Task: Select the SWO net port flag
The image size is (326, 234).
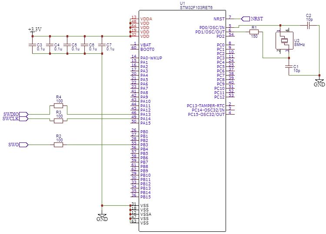Action: [24, 145]
